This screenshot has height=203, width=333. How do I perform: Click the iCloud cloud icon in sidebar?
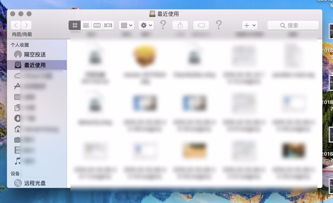pyautogui.click(x=17, y=76)
